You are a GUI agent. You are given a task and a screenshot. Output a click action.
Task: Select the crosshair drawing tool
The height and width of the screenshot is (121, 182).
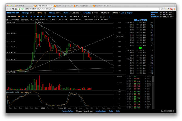pos(94,17)
